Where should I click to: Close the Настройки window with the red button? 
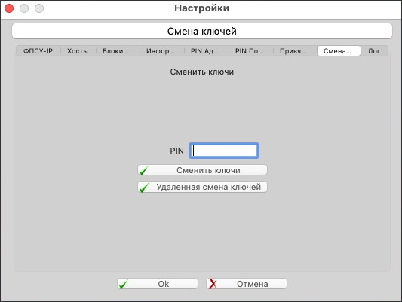coord(9,8)
